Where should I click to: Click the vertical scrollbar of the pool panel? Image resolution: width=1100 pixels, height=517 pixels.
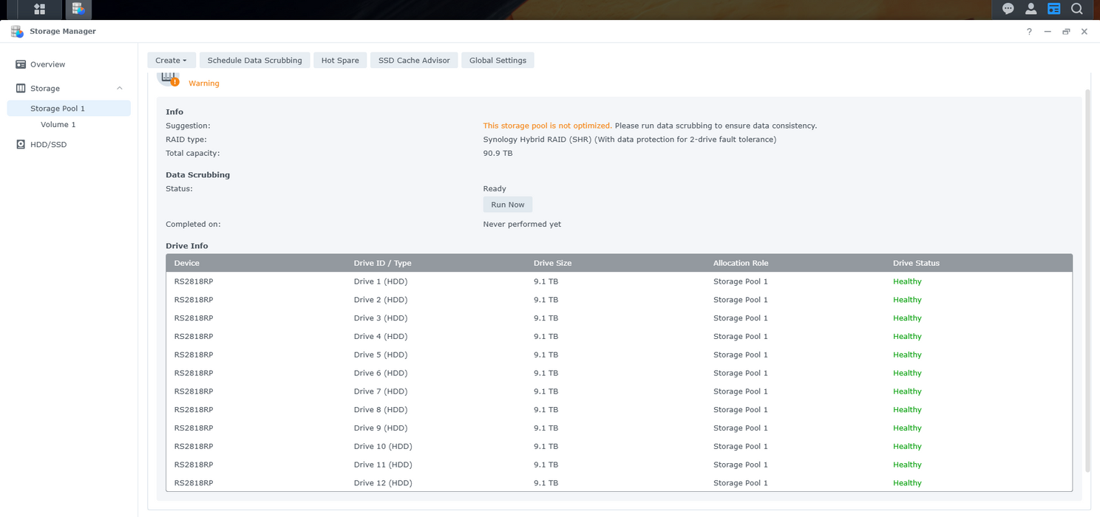pyautogui.click(x=1087, y=281)
